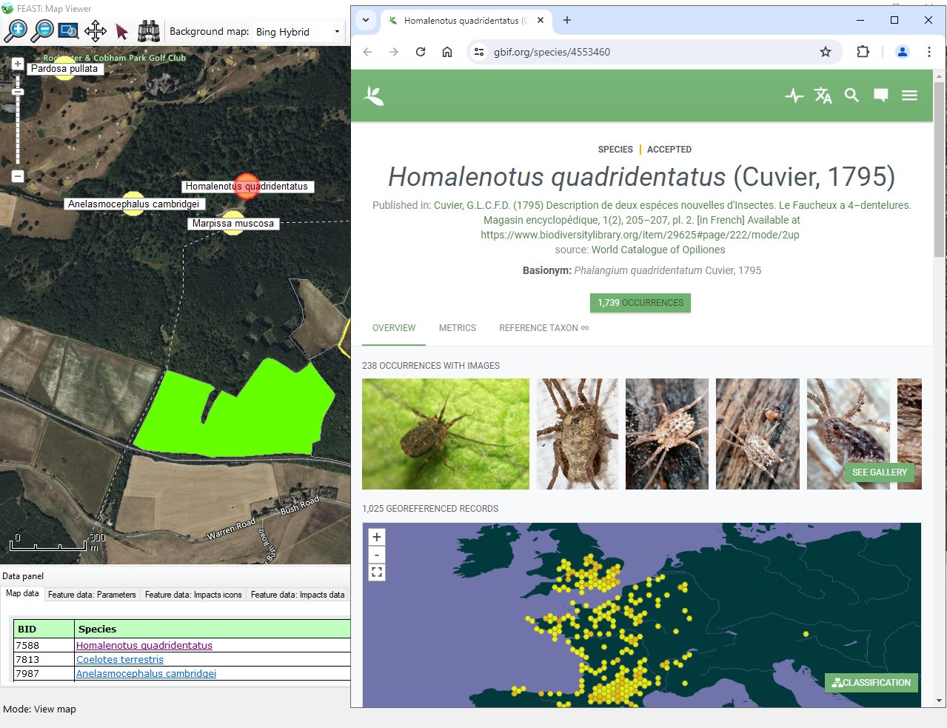947x728 pixels.
Task: Activate the pointer select feature tool
Action: click(x=122, y=31)
